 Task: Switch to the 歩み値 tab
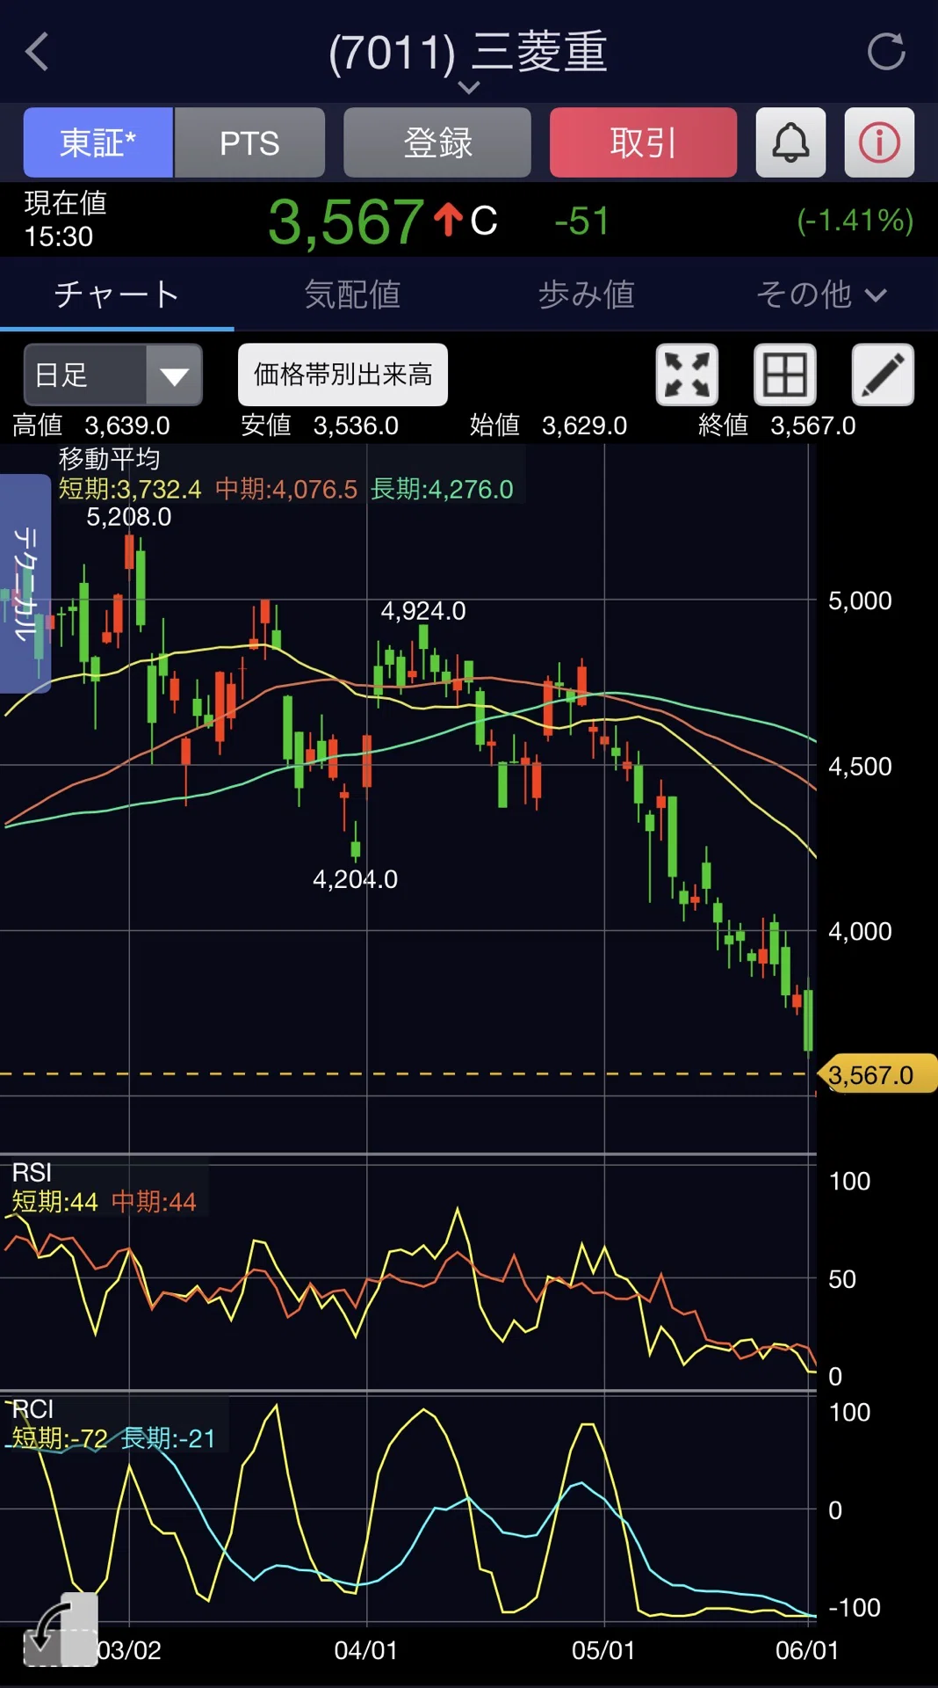[x=586, y=295]
